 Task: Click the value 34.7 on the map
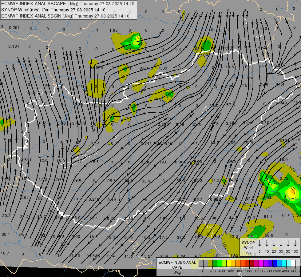(x=77, y=162)
